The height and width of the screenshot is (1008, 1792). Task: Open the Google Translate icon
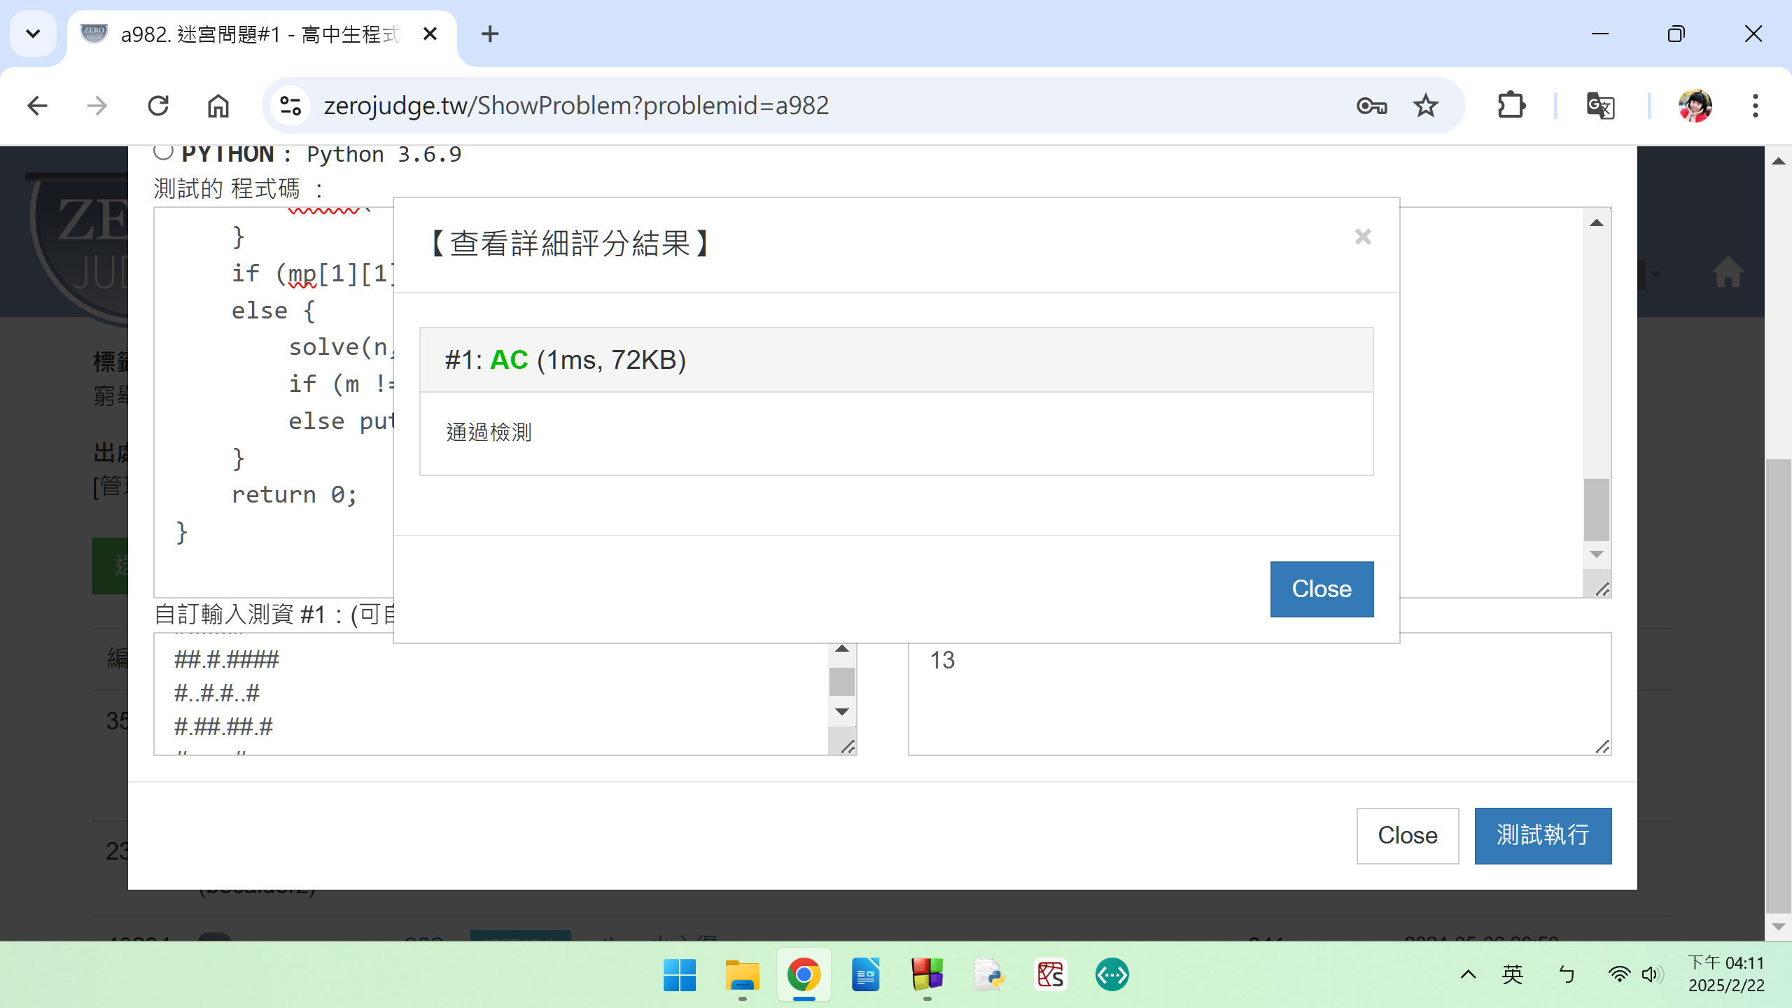coord(1600,106)
